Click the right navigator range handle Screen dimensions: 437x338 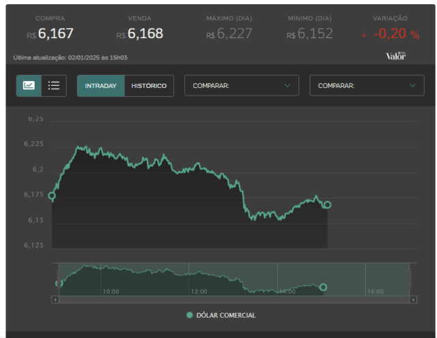point(410,279)
